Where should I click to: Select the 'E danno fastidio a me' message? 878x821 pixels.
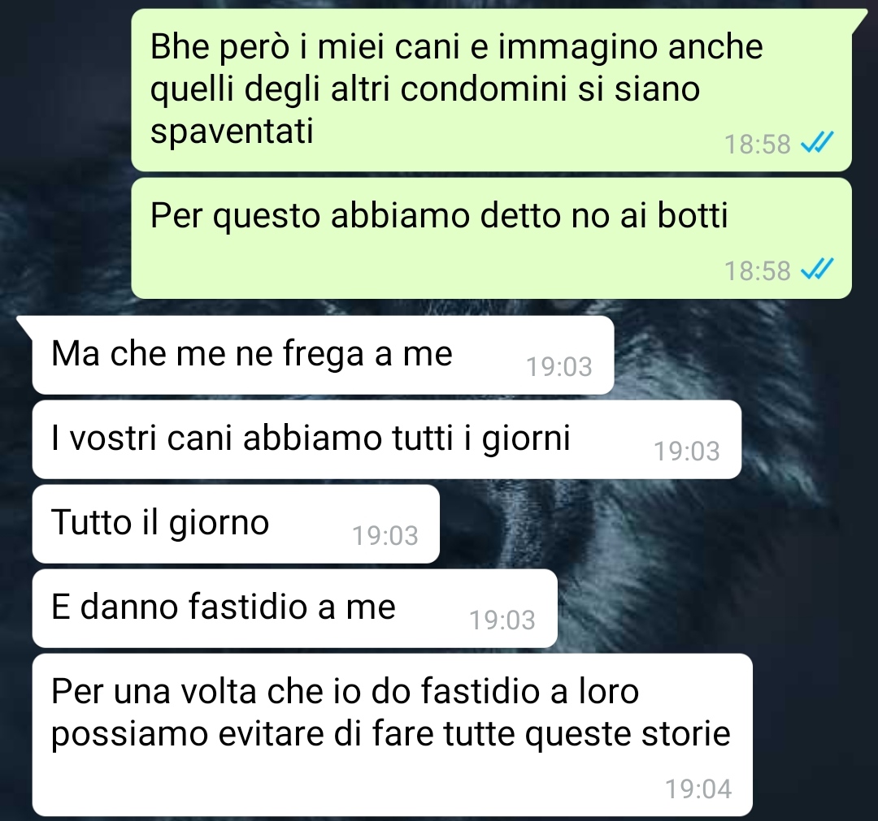pyautogui.click(x=295, y=608)
